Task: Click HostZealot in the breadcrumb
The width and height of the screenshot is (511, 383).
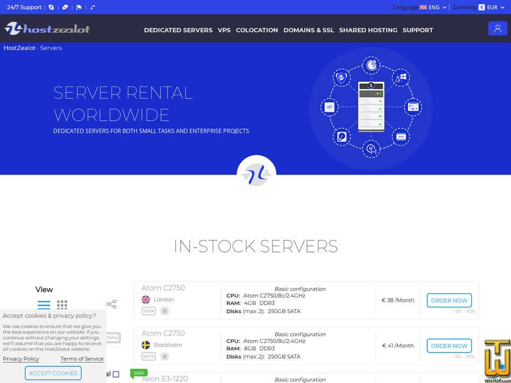Action: [x=19, y=48]
